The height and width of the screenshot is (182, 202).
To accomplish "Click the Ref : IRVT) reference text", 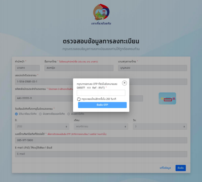I will (x=98, y=88).
